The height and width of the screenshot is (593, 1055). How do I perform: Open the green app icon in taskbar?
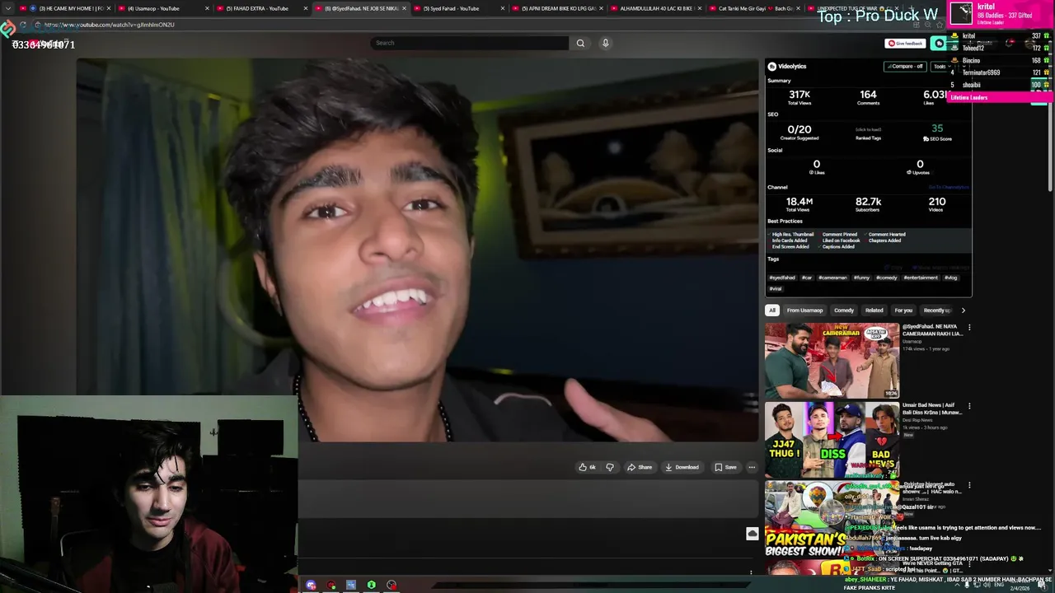click(x=371, y=586)
